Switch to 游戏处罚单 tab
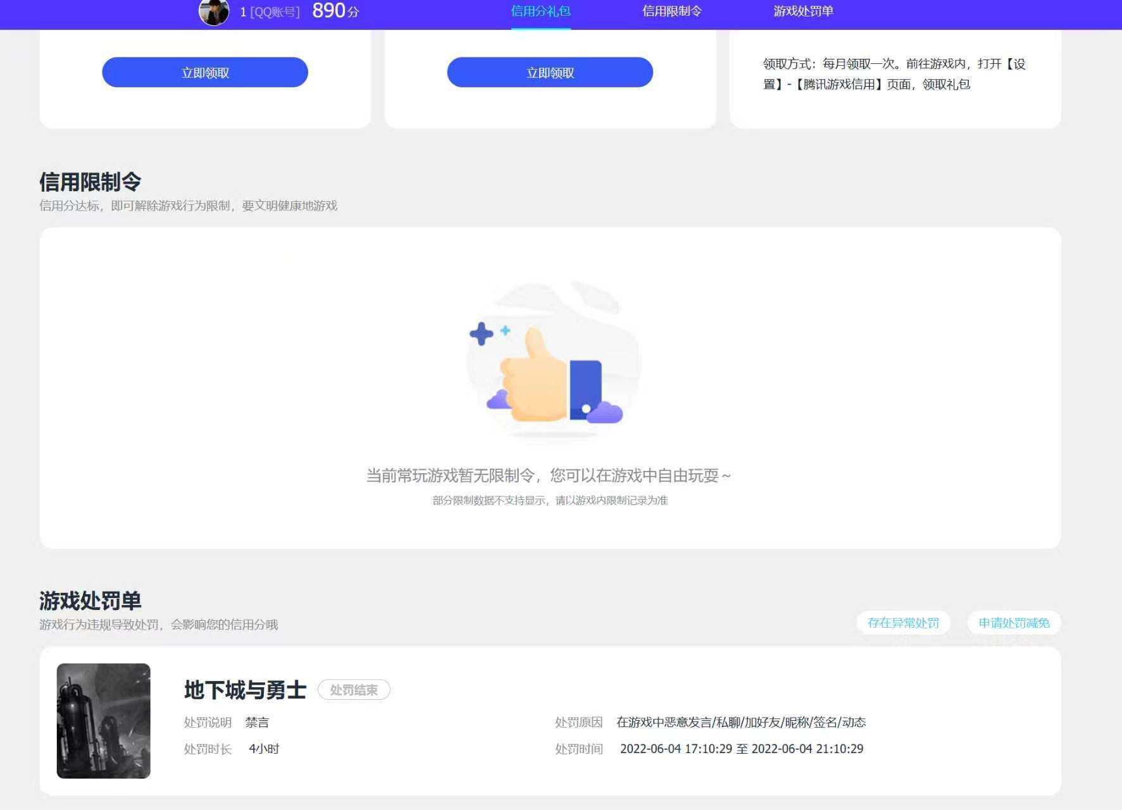This screenshot has width=1122, height=810. click(803, 11)
